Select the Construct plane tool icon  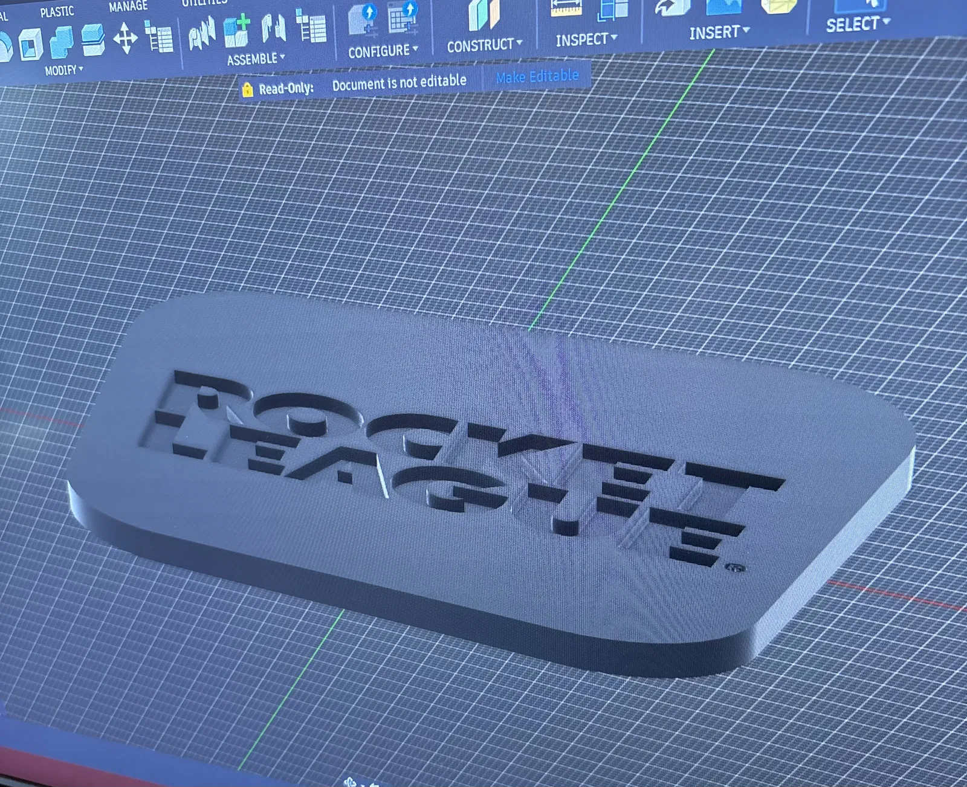(485, 14)
